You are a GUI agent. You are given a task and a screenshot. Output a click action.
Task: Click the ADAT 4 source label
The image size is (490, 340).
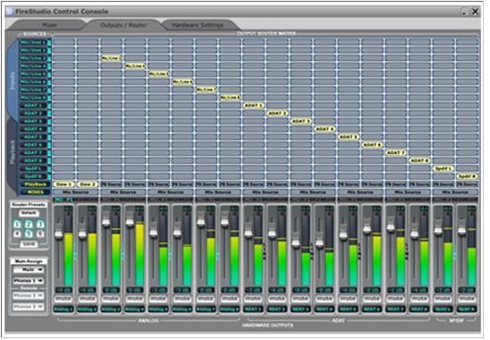point(33,129)
